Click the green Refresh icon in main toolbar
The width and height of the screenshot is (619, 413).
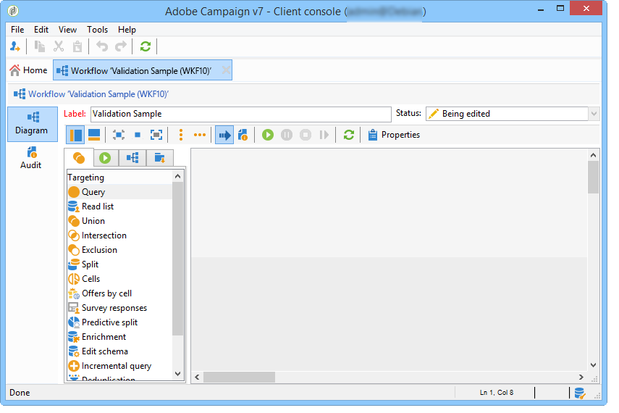[x=146, y=46]
